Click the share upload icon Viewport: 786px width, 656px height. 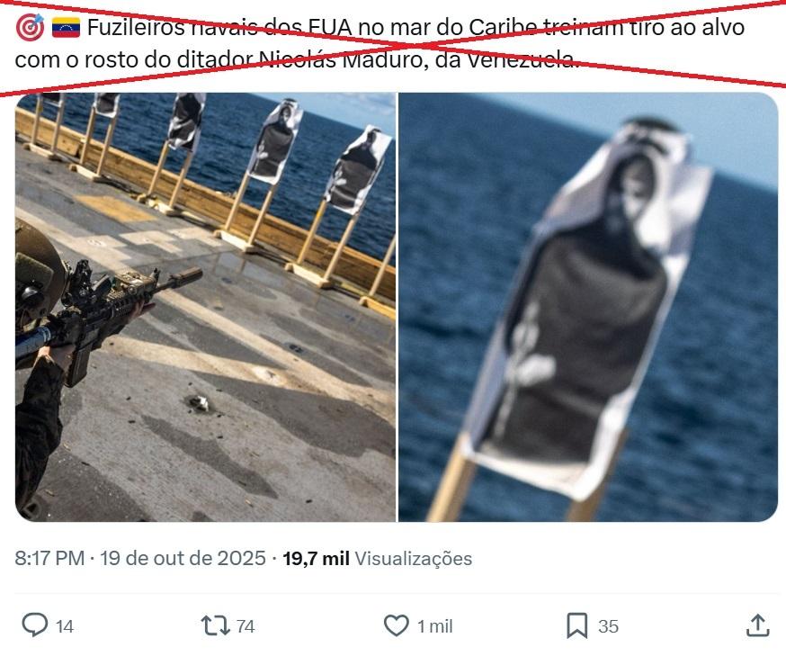click(x=757, y=625)
